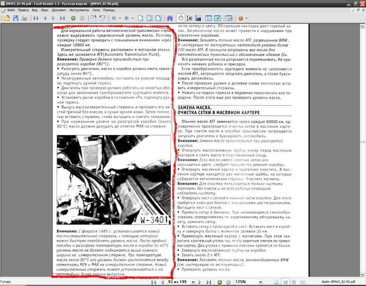
Task: Go to first page via top toolbar
Action: click(x=36, y=18)
